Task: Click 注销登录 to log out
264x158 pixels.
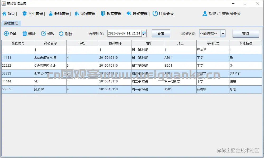Action: point(166,14)
